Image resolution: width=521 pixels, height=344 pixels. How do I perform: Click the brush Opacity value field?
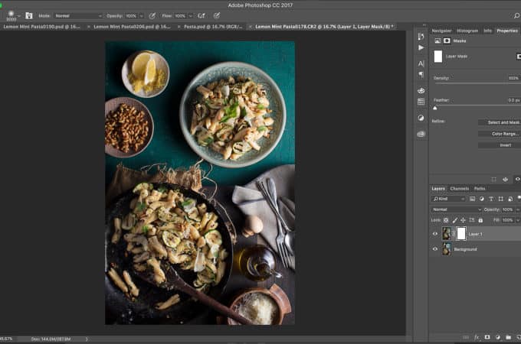coord(131,16)
